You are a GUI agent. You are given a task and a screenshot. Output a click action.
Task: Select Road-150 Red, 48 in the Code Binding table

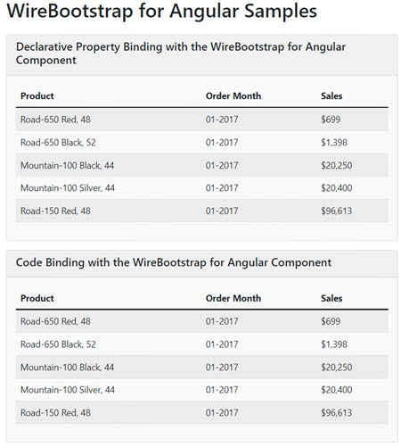(x=202, y=413)
